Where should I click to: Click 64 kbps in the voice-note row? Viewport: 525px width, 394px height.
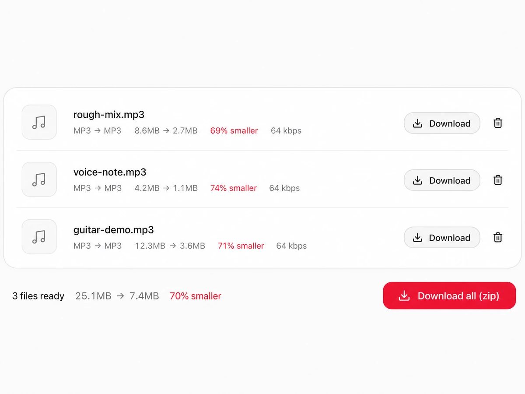[284, 188]
